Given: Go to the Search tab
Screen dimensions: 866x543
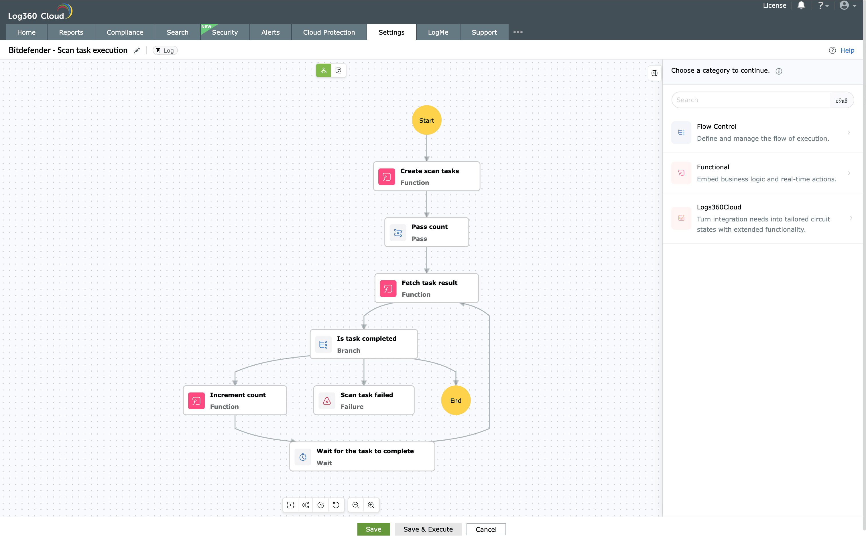Looking at the screenshot, I should [x=178, y=32].
